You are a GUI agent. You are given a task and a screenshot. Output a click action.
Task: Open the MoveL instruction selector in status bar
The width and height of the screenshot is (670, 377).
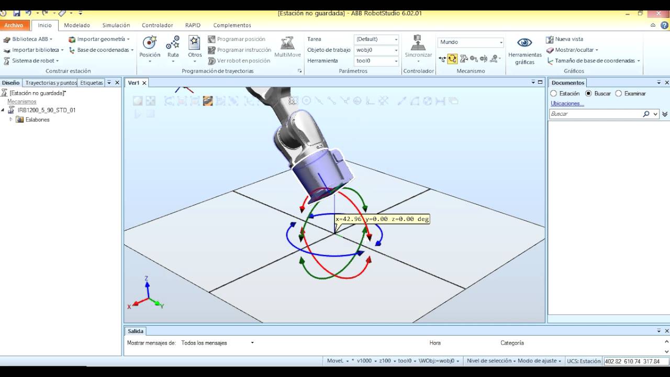pyautogui.click(x=337, y=361)
